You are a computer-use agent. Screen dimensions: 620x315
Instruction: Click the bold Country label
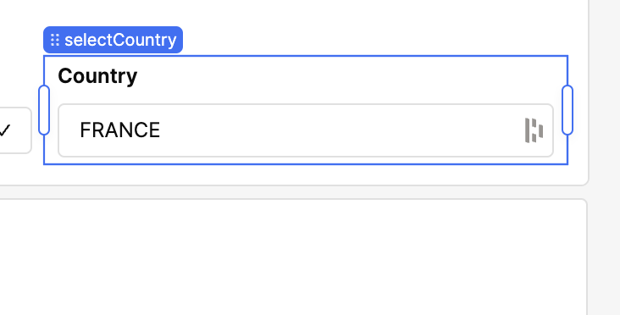pyautogui.click(x=97, y=76)
